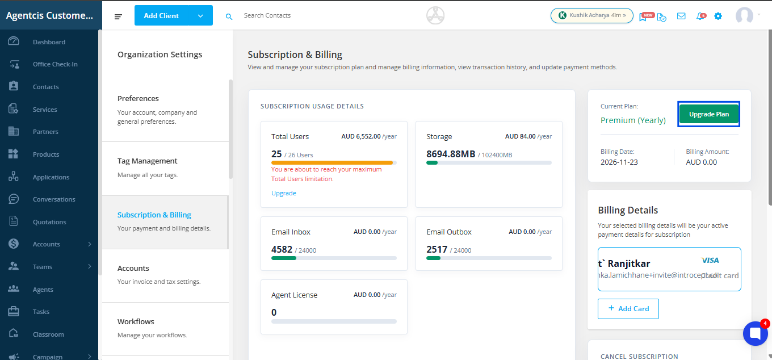772x360 pixels.
Task: Click the search magnifier icon
Action: pos(229,16)
